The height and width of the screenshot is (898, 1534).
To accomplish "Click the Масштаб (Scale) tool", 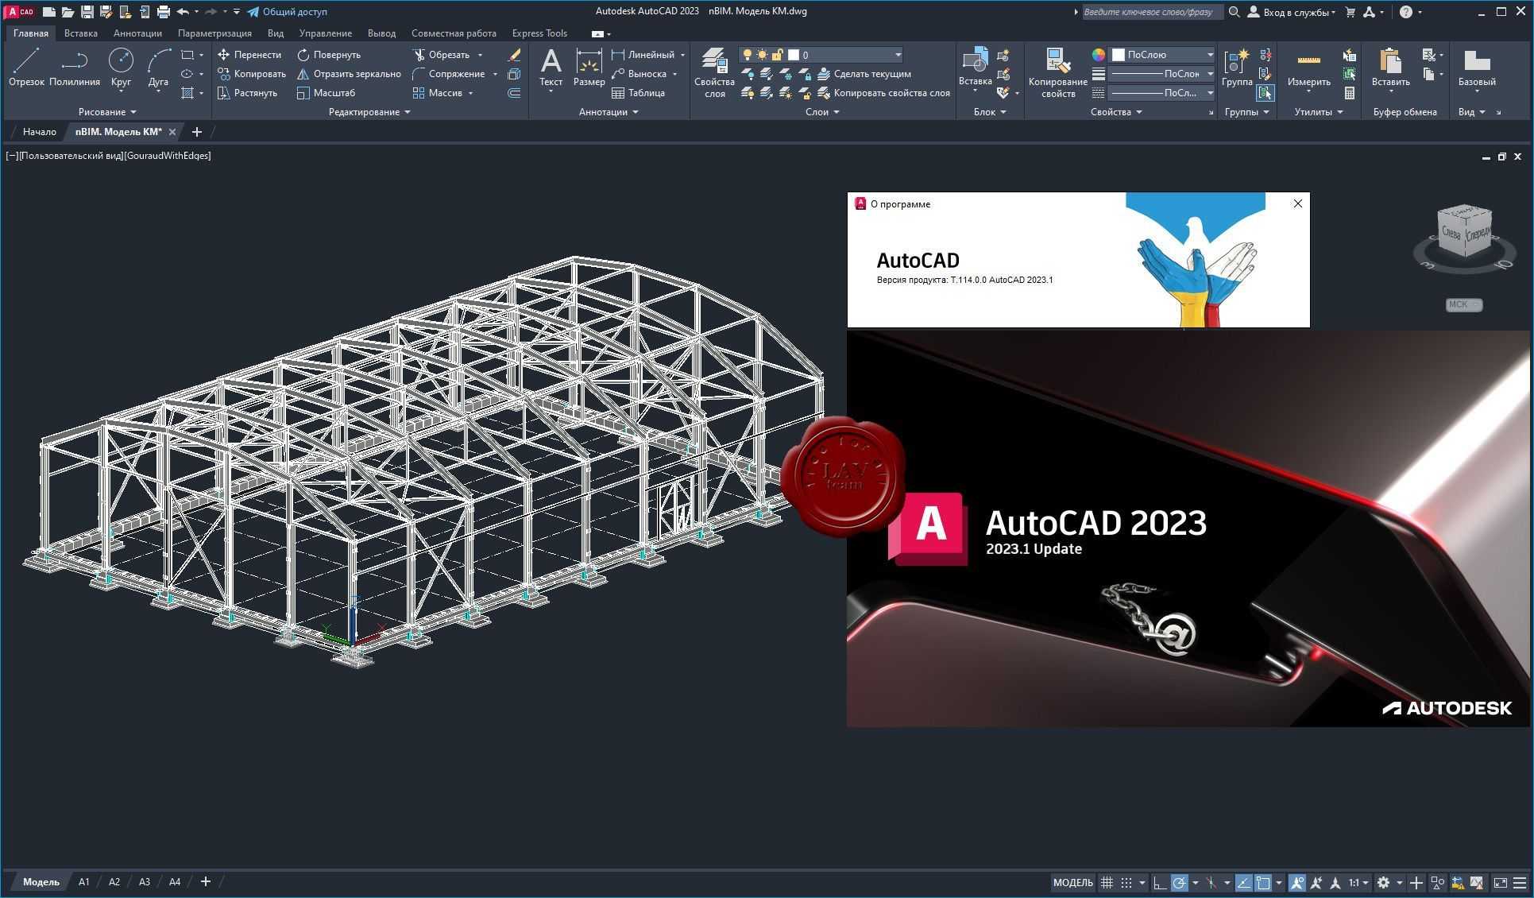I will click(x=326, y=93).
